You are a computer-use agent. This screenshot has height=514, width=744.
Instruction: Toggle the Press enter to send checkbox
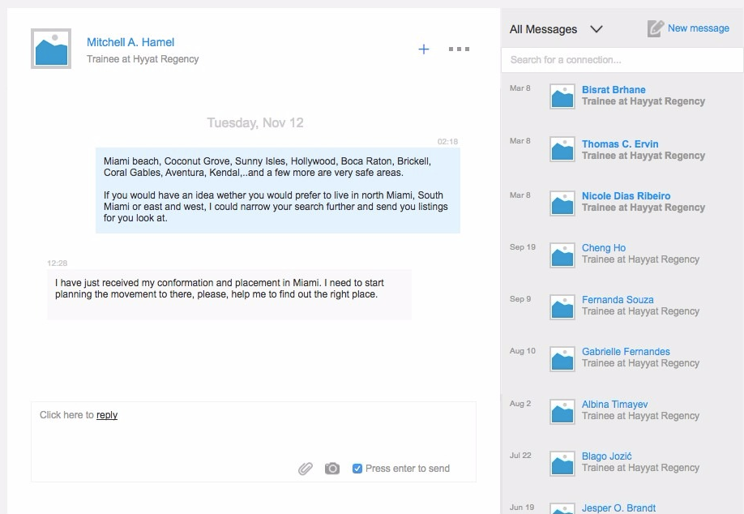(357, 469)
